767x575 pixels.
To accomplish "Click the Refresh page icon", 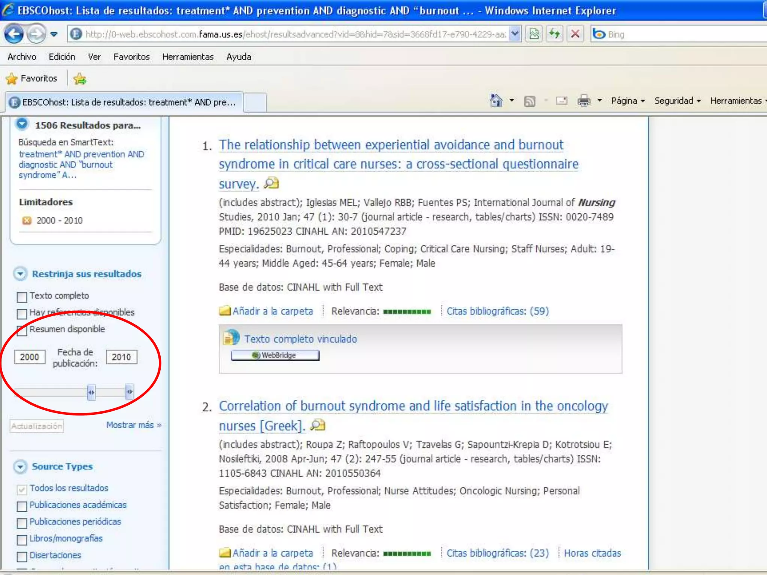I will coord(555,34).
